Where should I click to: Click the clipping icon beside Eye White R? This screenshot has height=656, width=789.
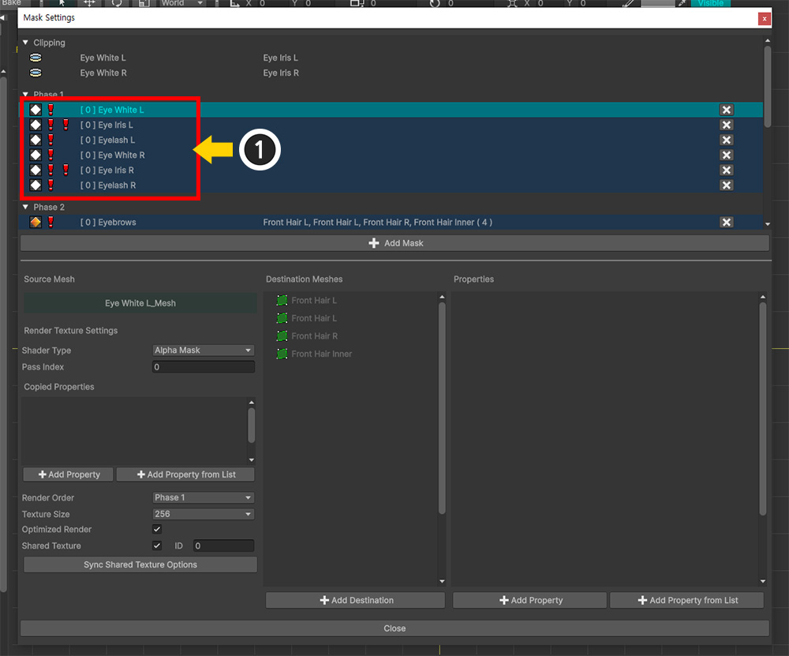pos(36,73)
